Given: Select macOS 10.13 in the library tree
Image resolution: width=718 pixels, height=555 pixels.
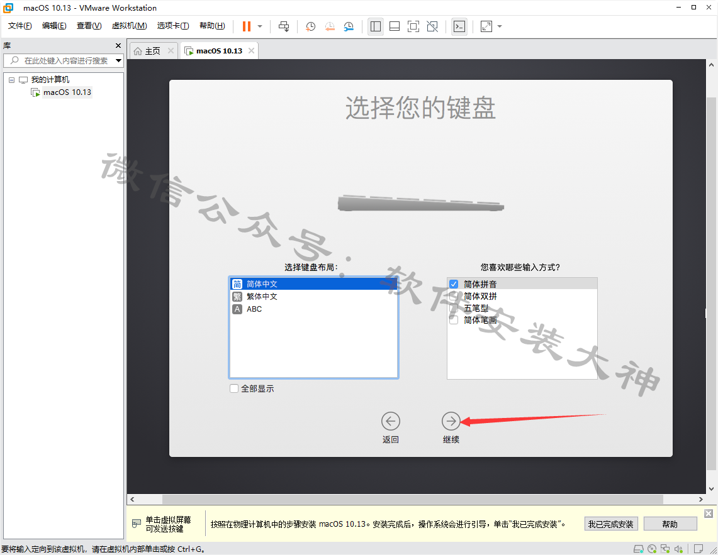Looking at the screenshot, I should [x=67, y=92].
